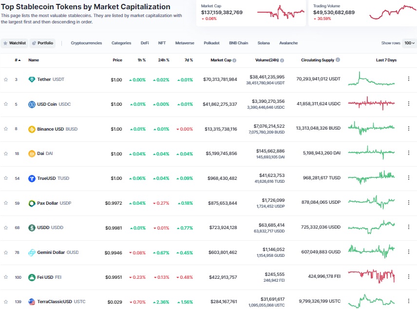
Task: Click the Watchlist button
Action: click(x=14, y=43)
